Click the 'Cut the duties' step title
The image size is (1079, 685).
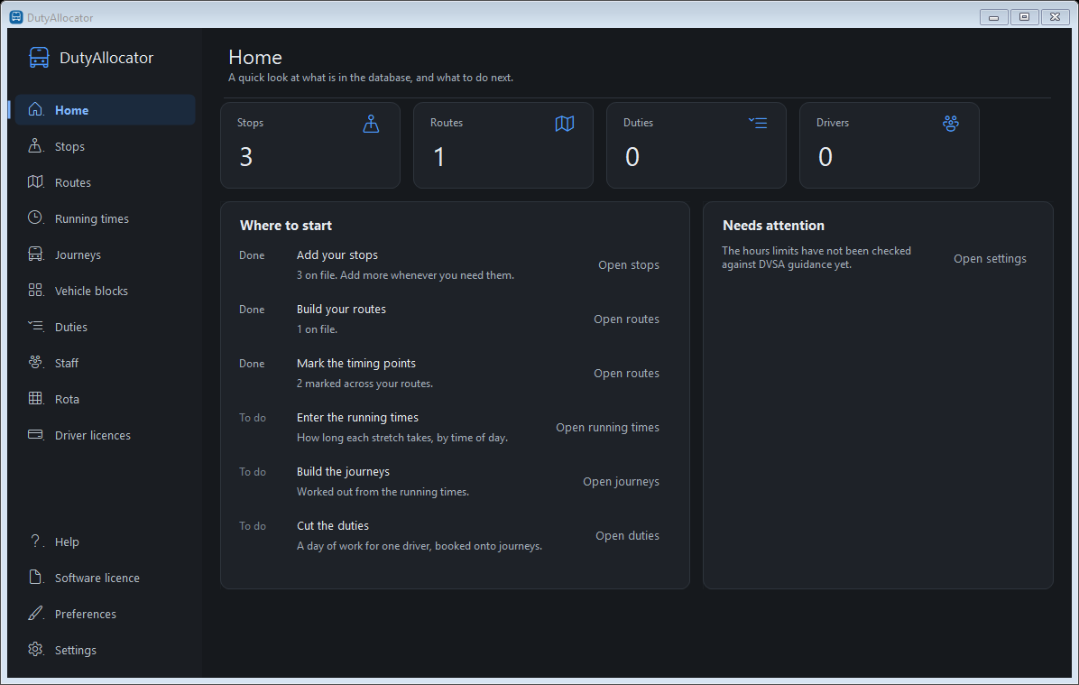click(333, 525)
